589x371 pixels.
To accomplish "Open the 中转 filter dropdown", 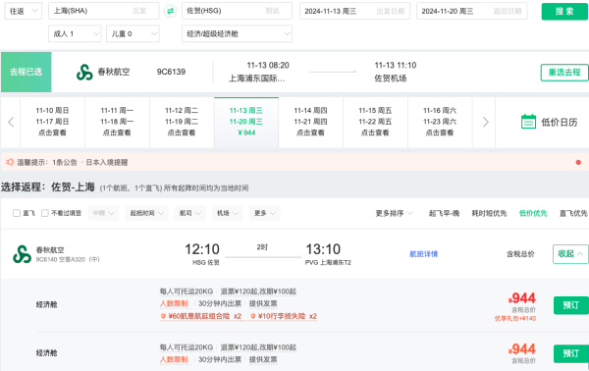I will (103, 213).
